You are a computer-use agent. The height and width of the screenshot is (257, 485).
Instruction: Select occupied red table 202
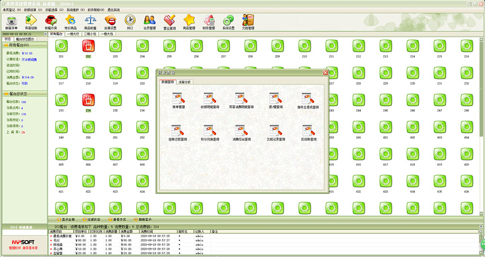[x=88, y=47]
